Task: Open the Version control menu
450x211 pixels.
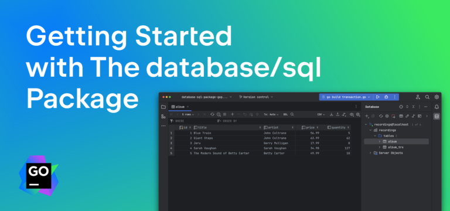Action: (x=256, y=97)
